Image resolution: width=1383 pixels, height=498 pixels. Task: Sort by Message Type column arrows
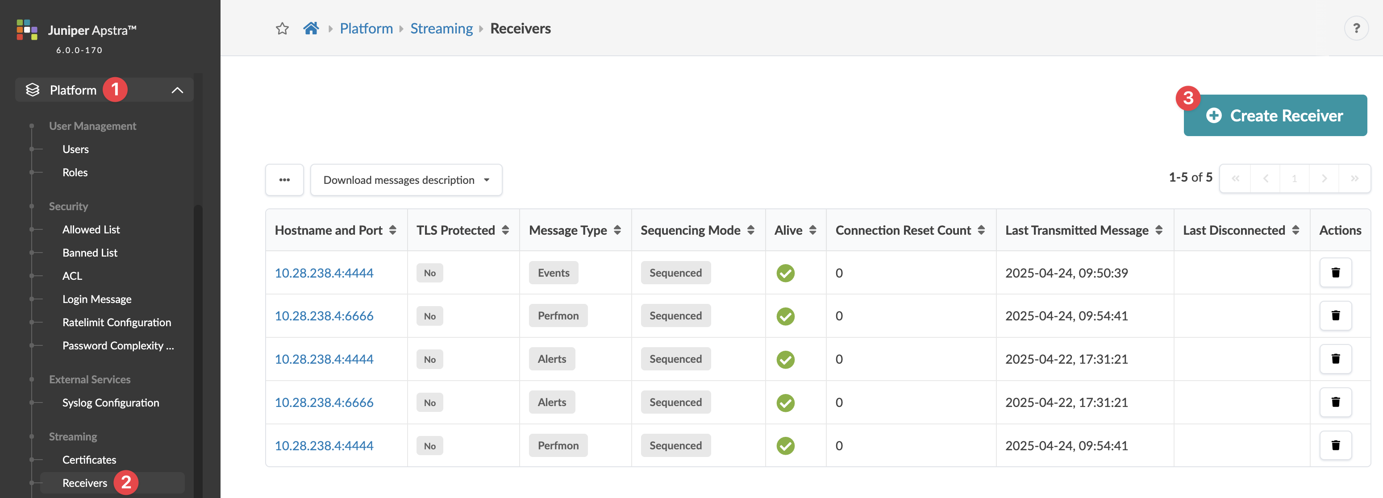[617, 230]
